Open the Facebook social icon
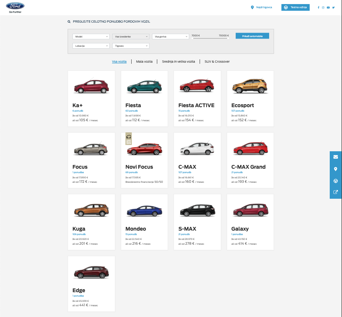This screenshot has height=317, width=342. 319,7
